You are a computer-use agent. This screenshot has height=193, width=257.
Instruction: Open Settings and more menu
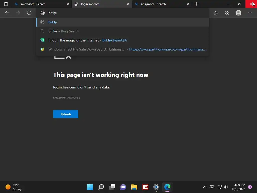pyautogui.click(x=250, y=13)
